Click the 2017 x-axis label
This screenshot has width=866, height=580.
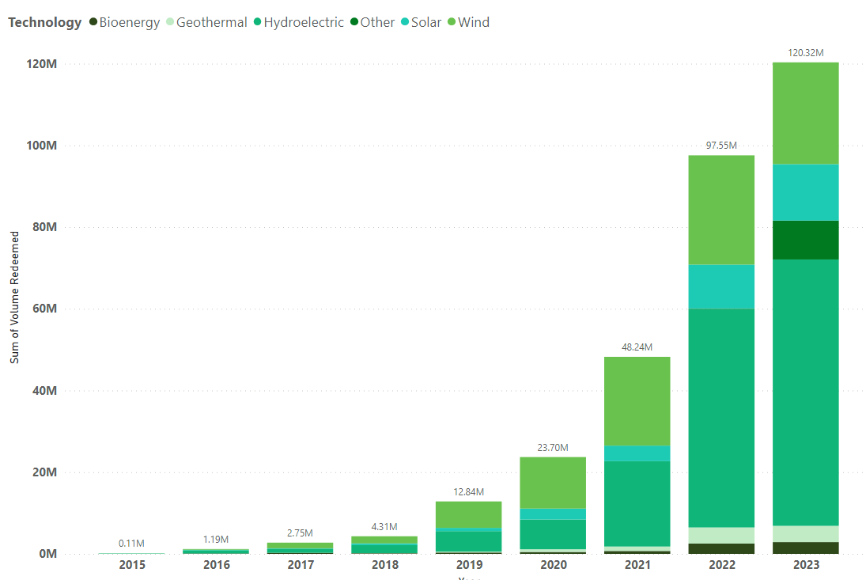click(x=301, y=564)
